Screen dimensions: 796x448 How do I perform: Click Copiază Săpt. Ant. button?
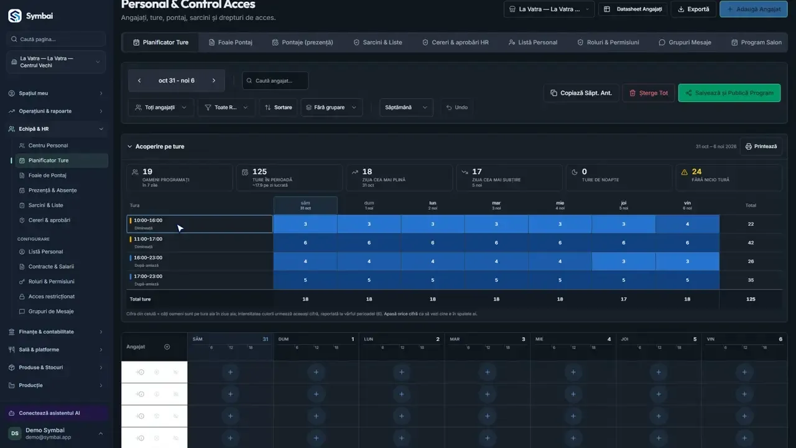pyautogui.click(x=581, y=93)
